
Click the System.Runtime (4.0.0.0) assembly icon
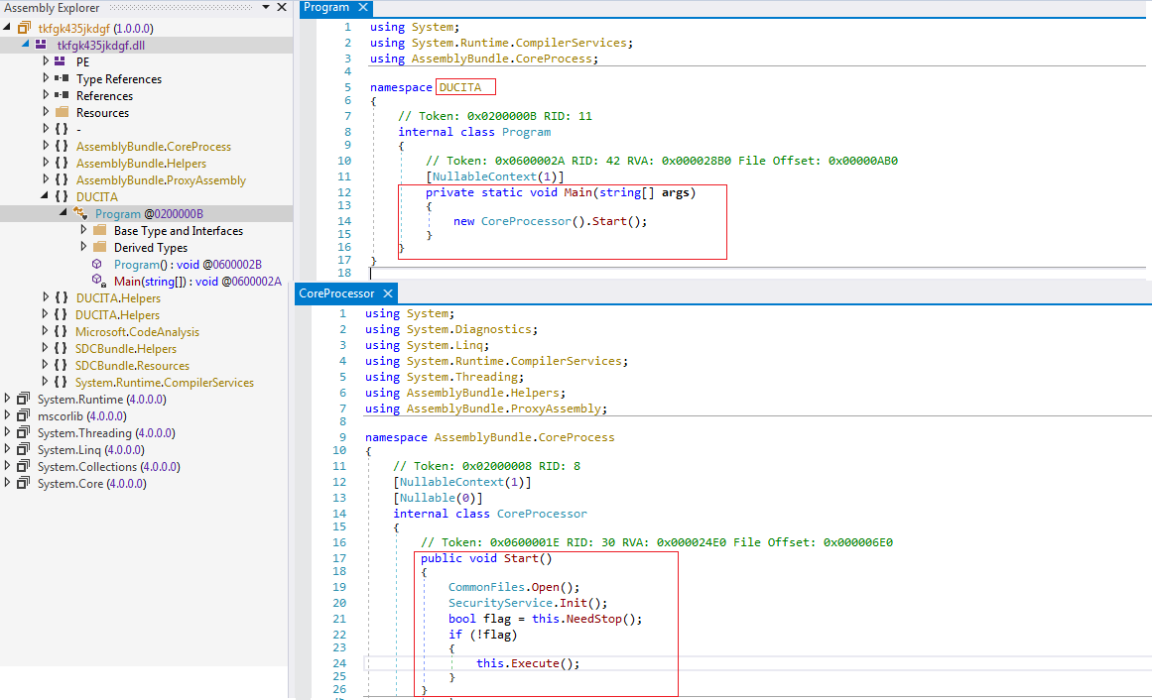(x=24, y=399)
